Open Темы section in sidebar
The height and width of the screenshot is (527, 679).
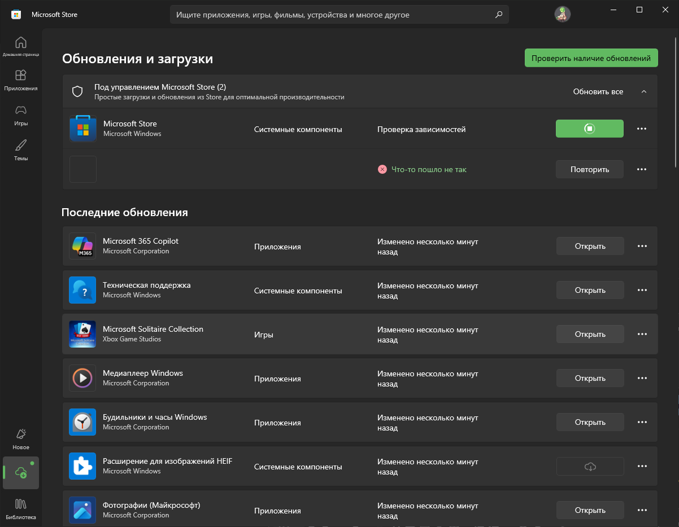(21, 150)
